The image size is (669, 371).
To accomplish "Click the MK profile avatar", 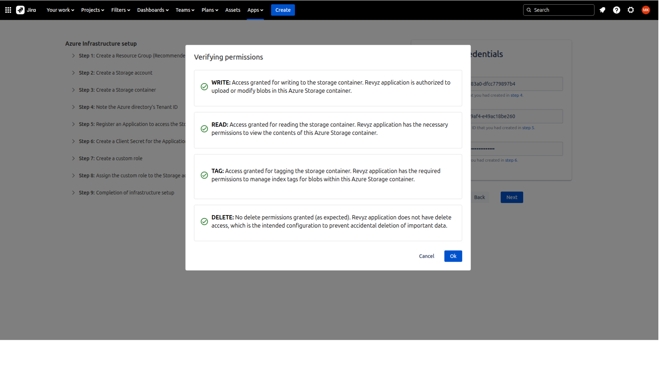I will (646, 10).
